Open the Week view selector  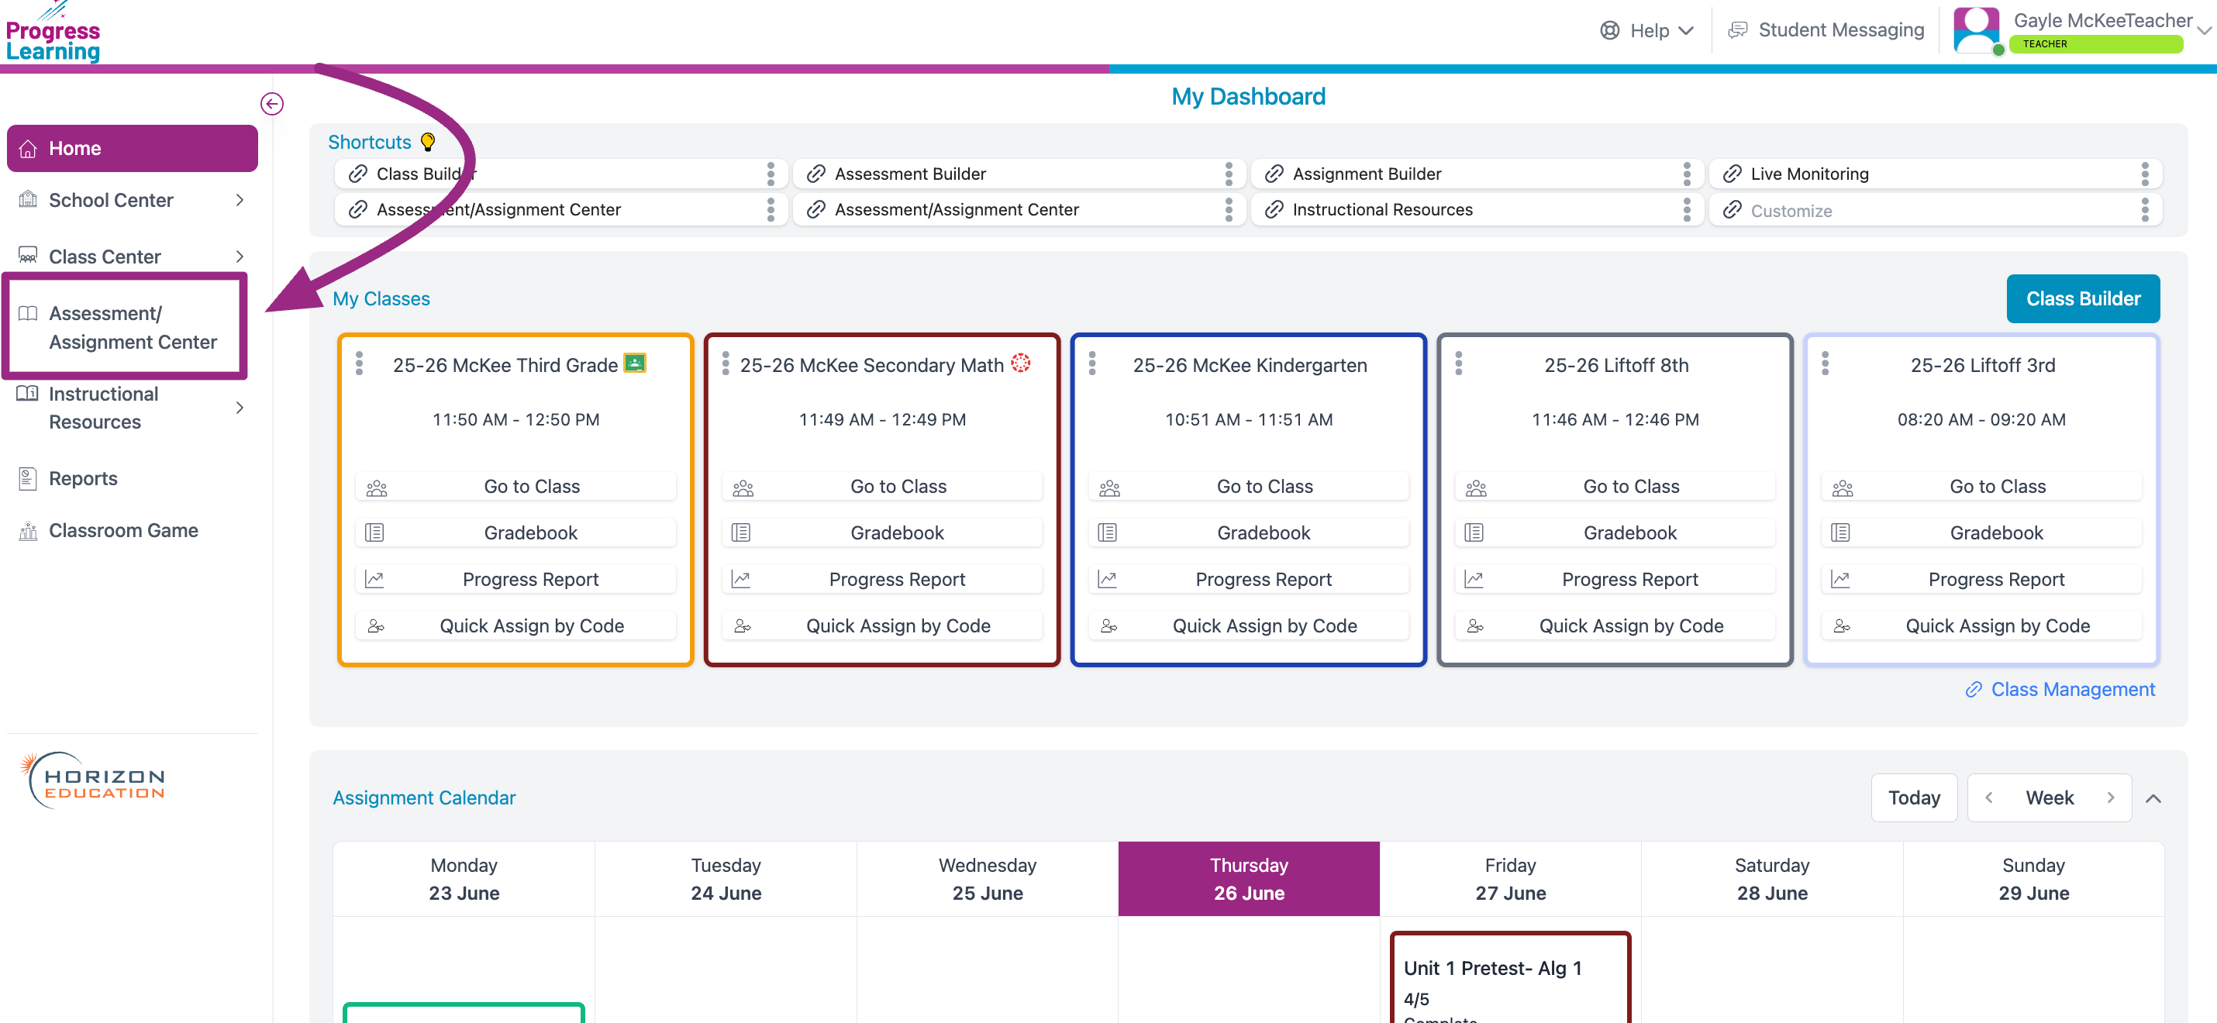tap(2050, 797)
